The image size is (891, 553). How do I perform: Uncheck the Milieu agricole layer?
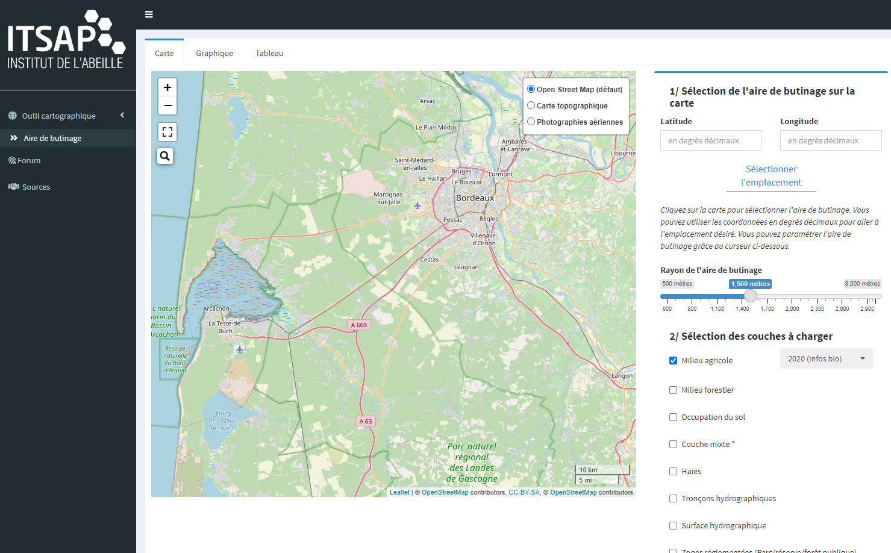coord(673,361)
